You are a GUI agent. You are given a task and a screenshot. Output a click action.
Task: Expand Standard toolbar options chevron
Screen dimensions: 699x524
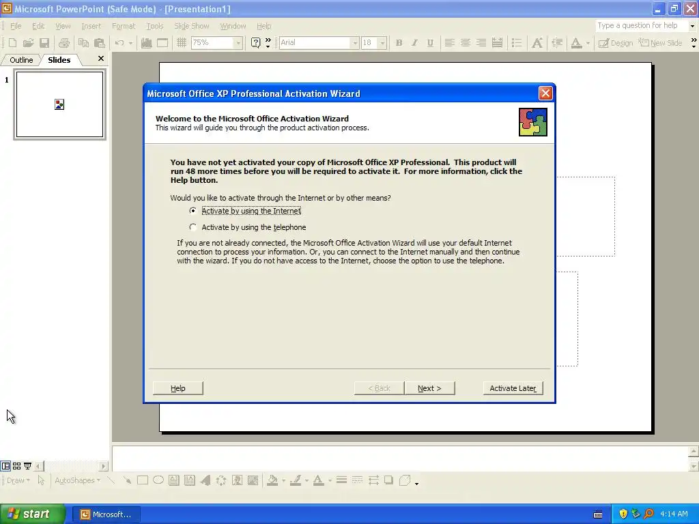pos(268,43)
